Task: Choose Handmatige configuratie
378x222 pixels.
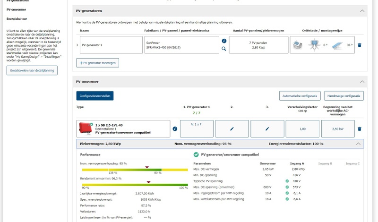Action: click(x=344, y=96)
